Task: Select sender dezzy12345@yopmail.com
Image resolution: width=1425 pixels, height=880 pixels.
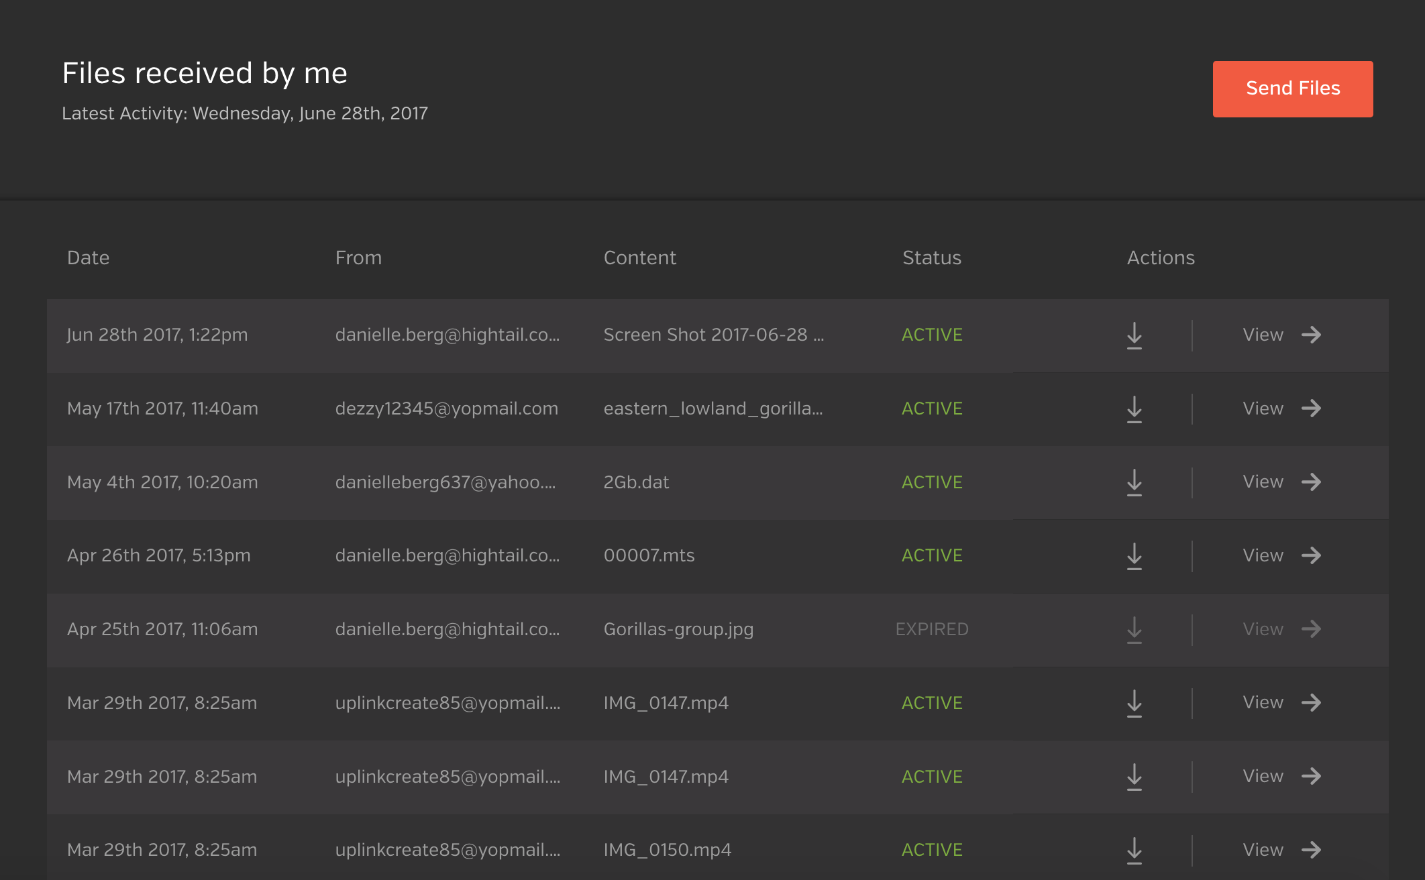Action: click(446, 408)
